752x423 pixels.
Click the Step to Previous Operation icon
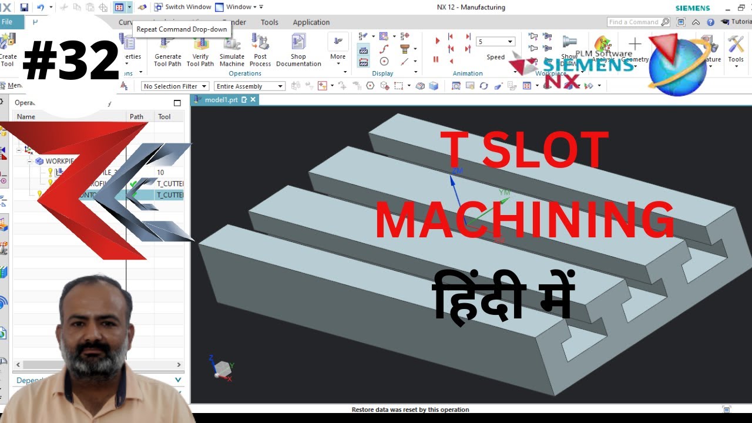(x=451, y=37)
